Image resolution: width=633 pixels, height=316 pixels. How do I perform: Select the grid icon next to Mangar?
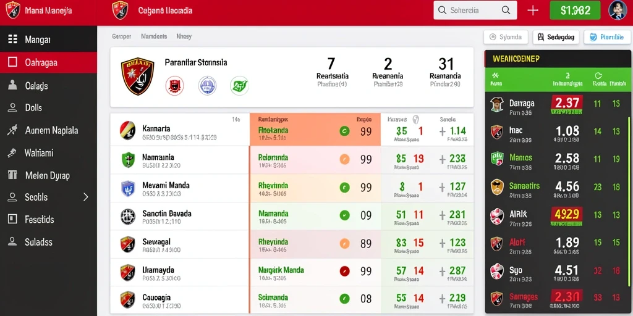[x=13, y=39]
